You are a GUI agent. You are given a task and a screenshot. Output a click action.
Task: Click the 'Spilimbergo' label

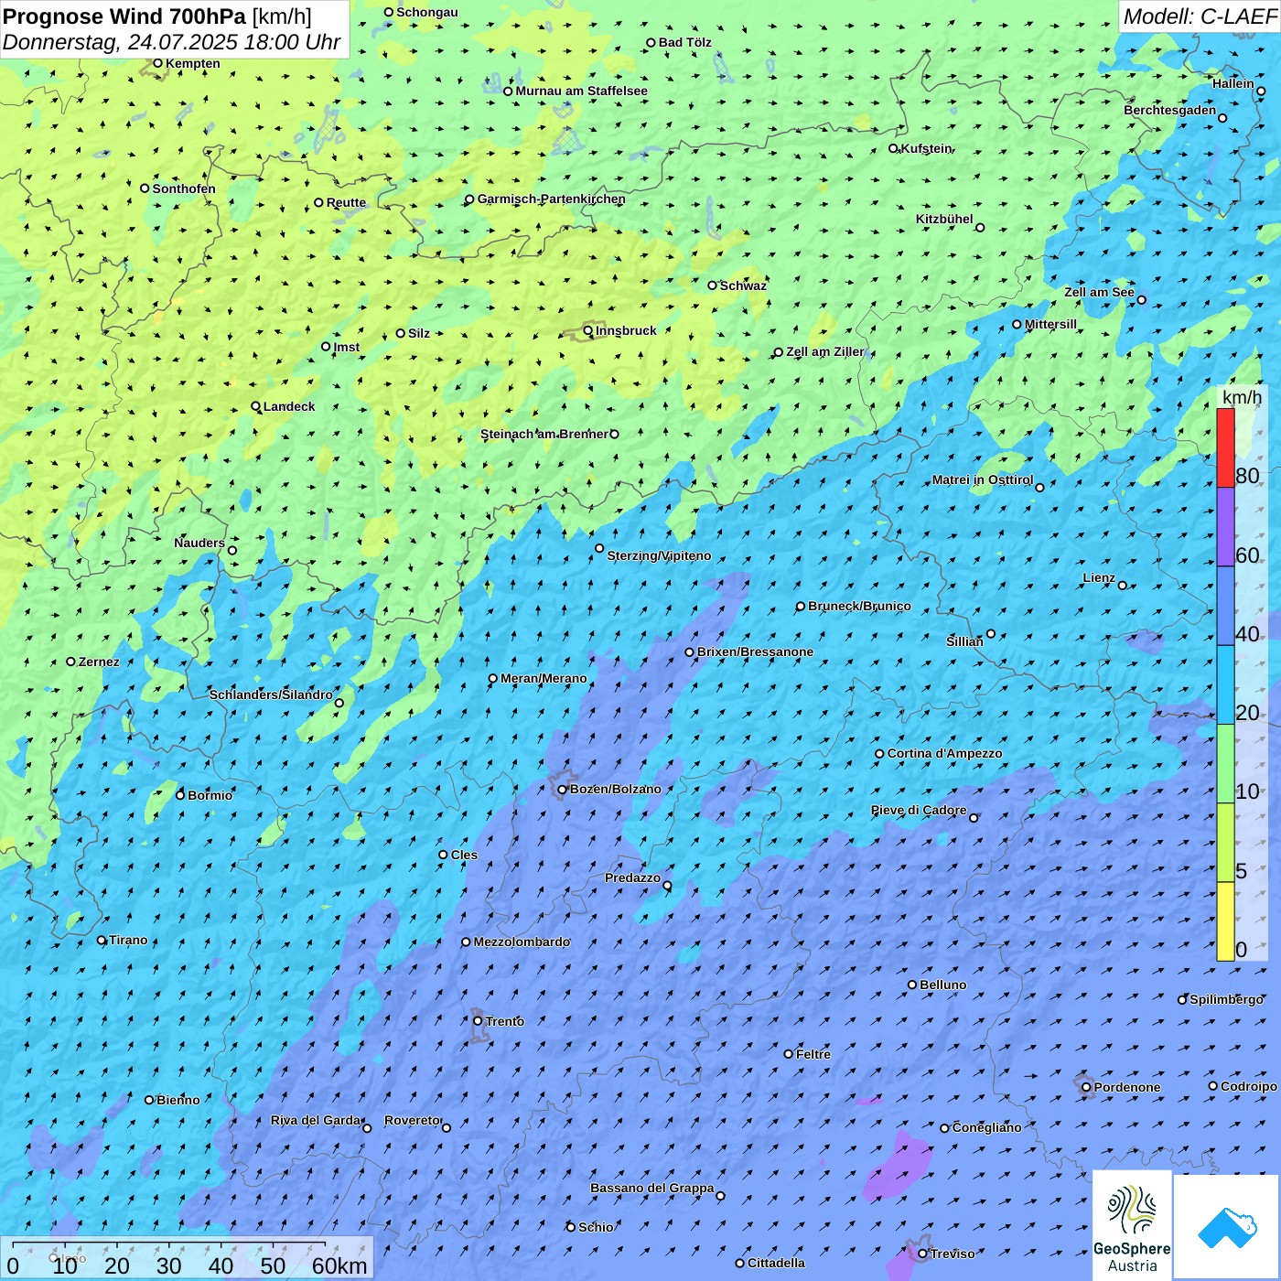[1226, 999]
